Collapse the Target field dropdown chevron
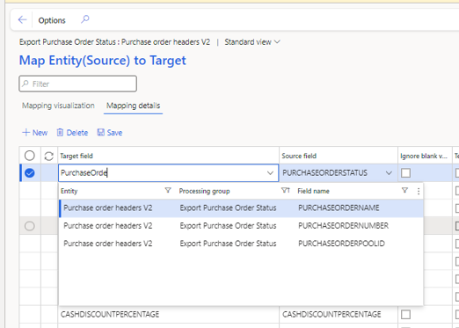Screen dimensions: 459x328 click(x=270, y=173)
